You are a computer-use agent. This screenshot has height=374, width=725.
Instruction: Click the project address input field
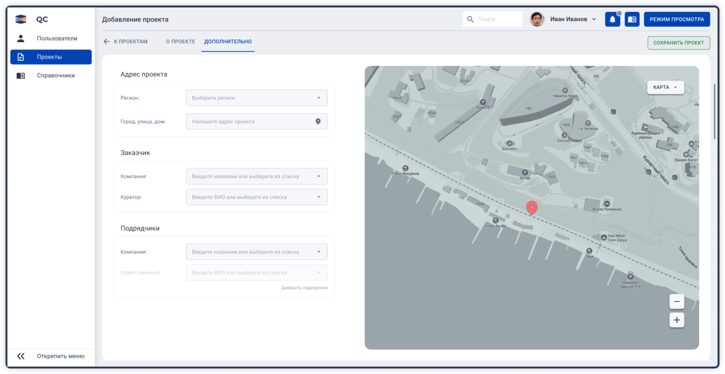(249, 122)
